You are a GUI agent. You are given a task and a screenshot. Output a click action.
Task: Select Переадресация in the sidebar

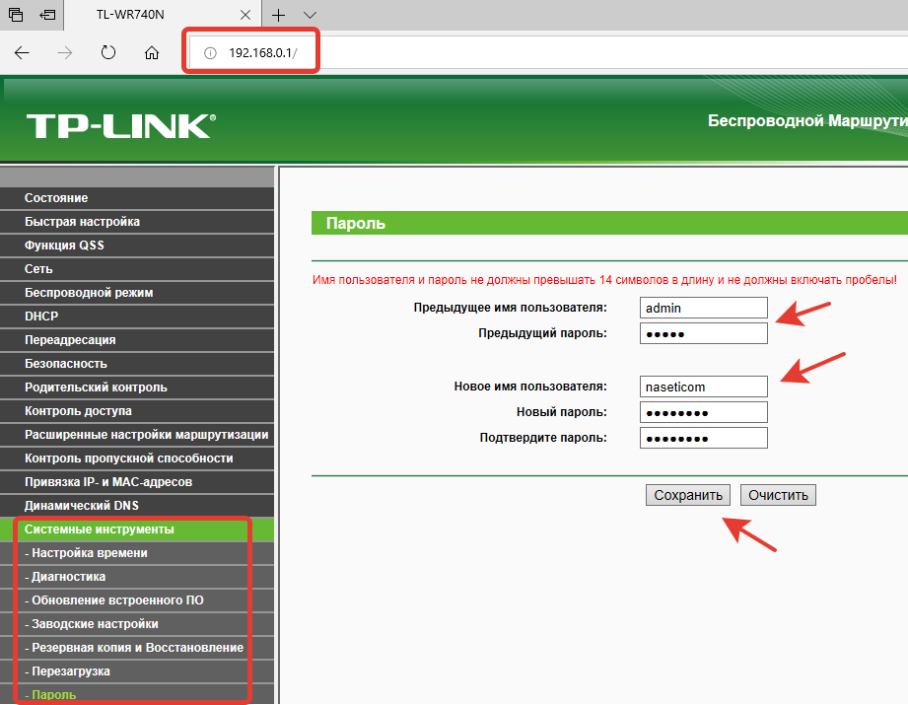click(137, 340)
